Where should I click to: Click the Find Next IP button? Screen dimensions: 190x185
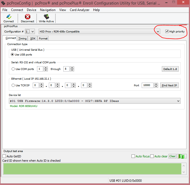tap(169, 85)
